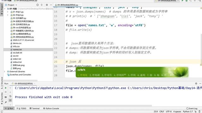The width and height of the screenshot is (202, 113).
Task: Toggle read-only lock in status bar
Action: (x=195, y=112)
